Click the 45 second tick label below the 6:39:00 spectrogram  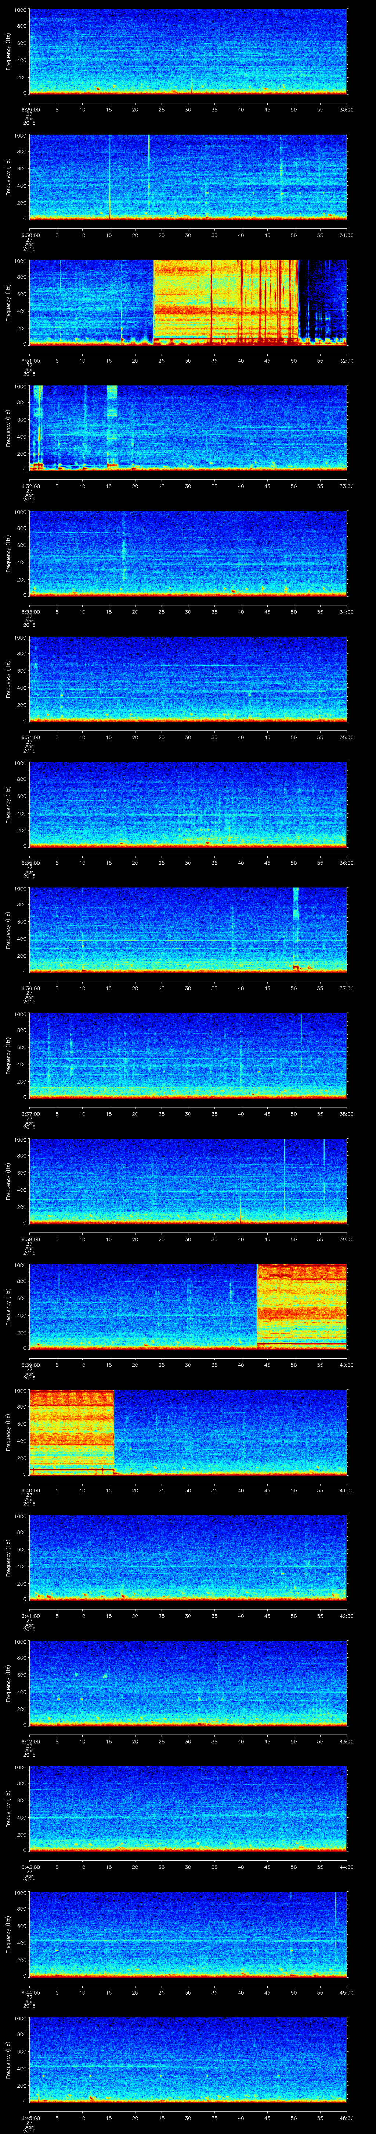[268, 1365]
